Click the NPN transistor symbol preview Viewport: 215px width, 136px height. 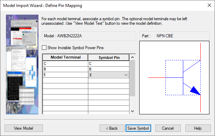(x=174, y=77)
